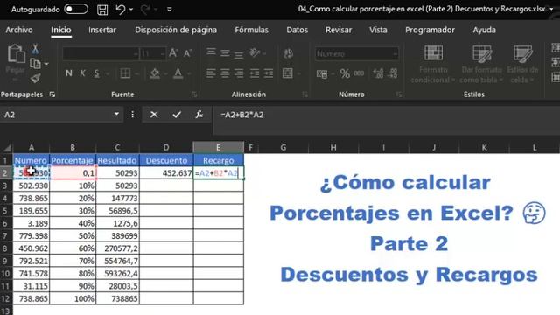Confirm formula with the checkmark button

177,115
